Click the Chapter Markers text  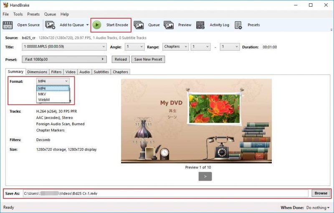[50, 130]
